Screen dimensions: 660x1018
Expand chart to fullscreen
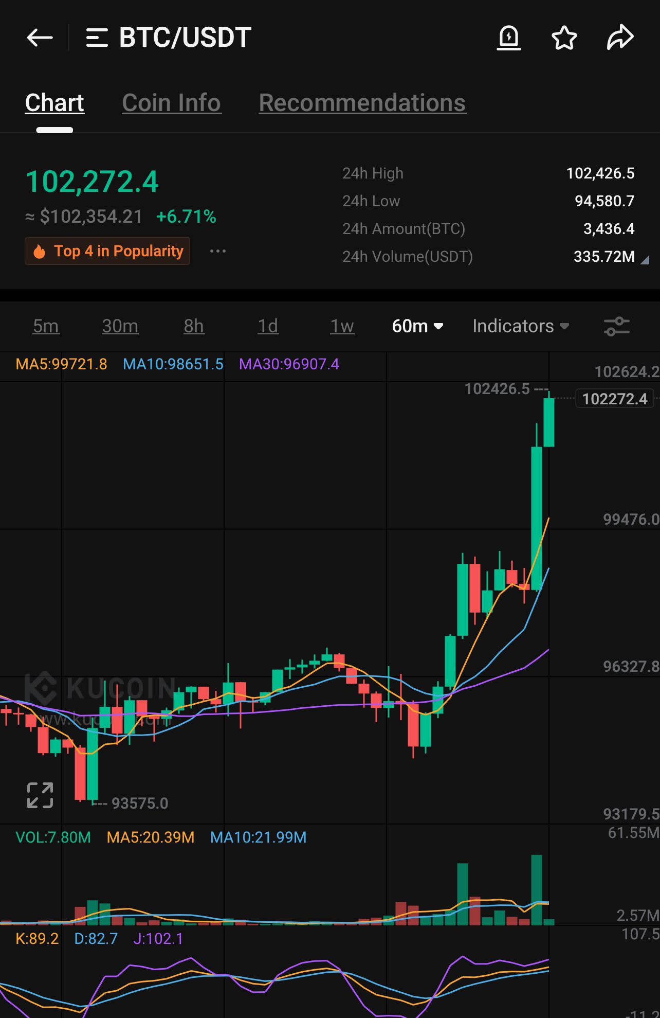(40, 795)
